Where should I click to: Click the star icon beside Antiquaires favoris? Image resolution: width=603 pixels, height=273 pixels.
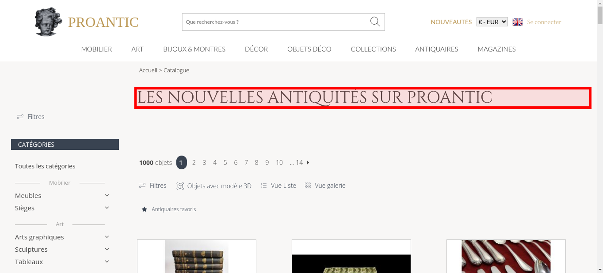tap(144, 209)
